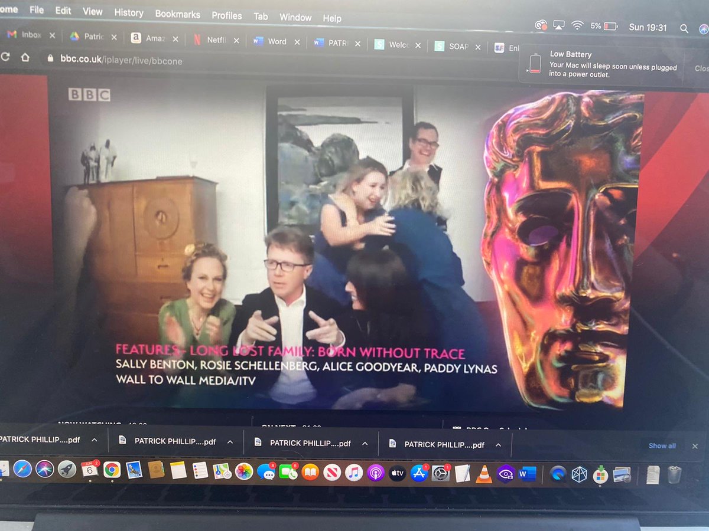
Task: Open the Help menu
Action: click(332, 18)
